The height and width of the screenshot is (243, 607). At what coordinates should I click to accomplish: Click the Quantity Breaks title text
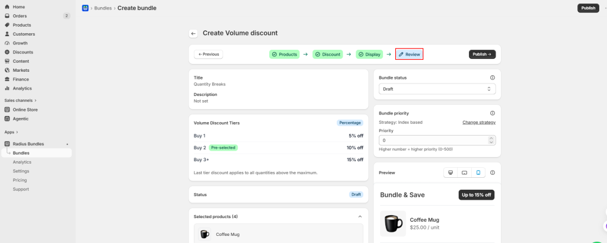point(209,84)
